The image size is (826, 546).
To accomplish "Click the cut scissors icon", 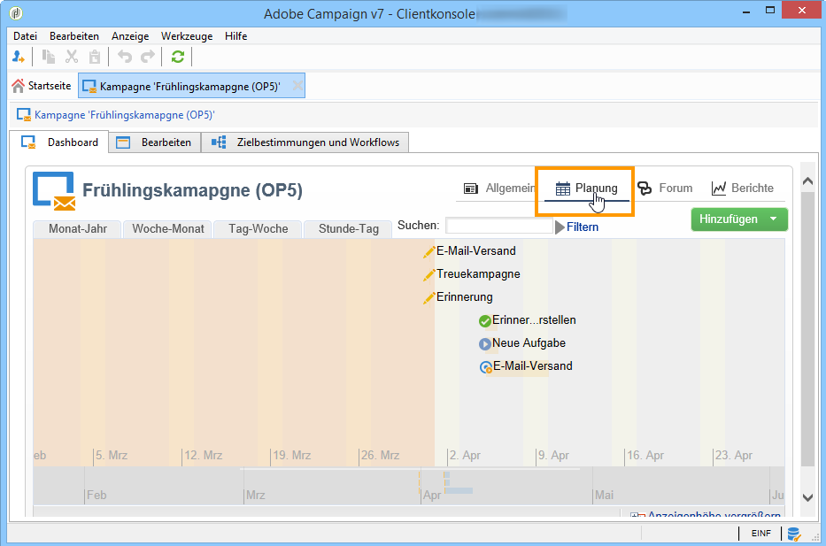I will (72, 57).
